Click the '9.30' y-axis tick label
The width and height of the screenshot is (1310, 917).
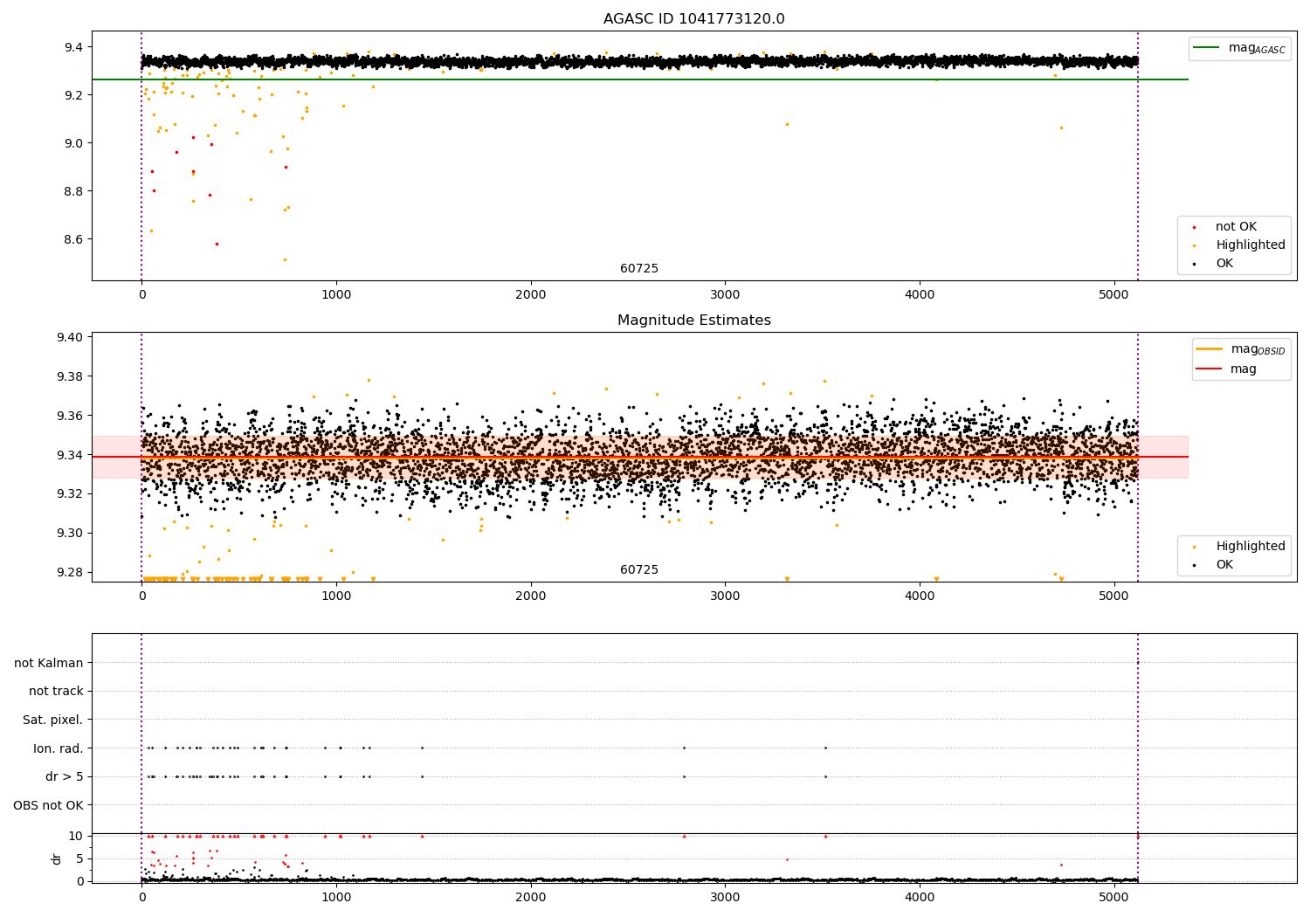click(x=69, y=534)
